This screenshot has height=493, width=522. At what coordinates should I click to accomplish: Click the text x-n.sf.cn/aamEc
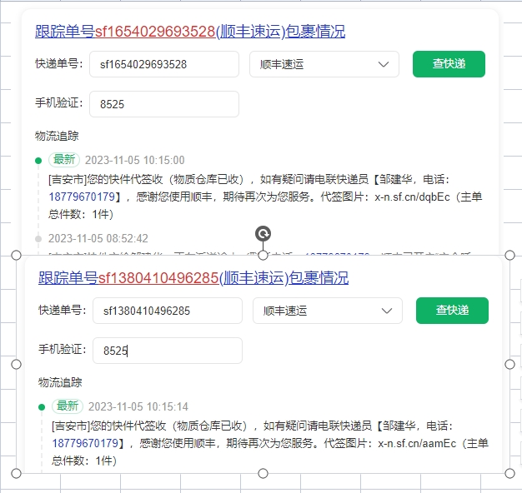pos(417,444)
